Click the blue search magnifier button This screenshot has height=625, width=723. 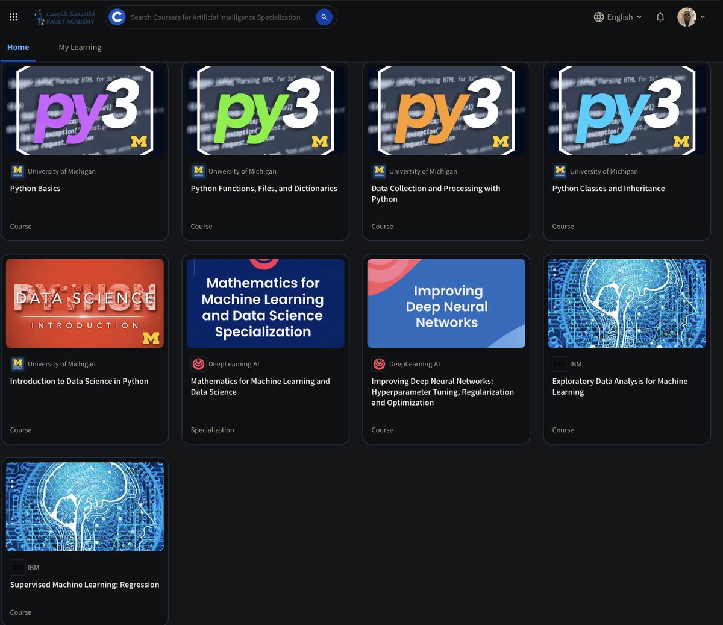[x=324, y=17]
